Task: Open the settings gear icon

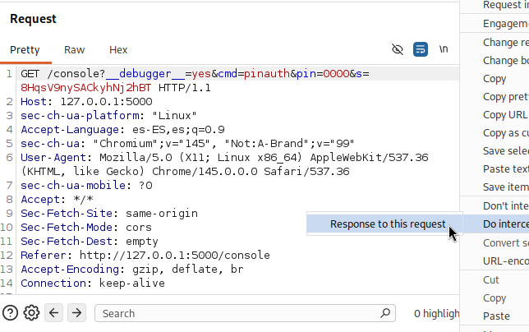Action: [x=31, y=313]
